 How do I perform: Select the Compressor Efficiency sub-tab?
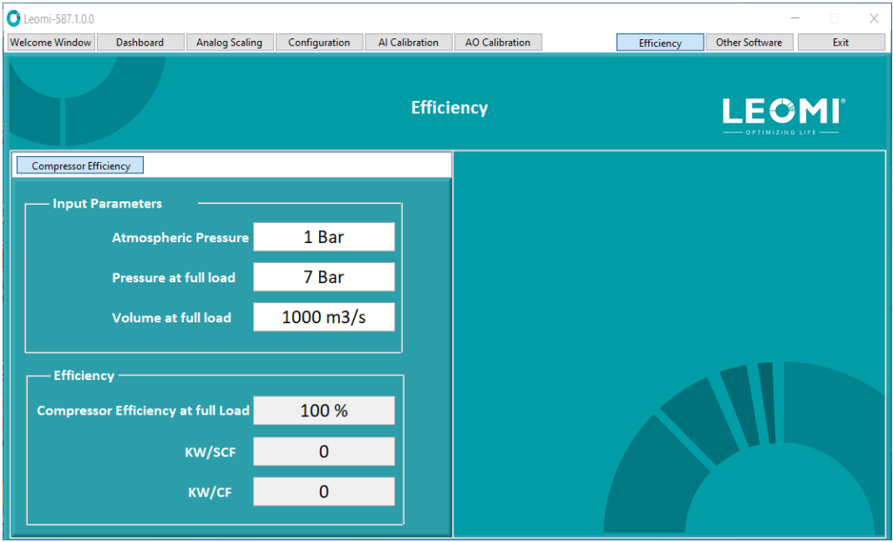pyautogui.click(x=79, y=165)
